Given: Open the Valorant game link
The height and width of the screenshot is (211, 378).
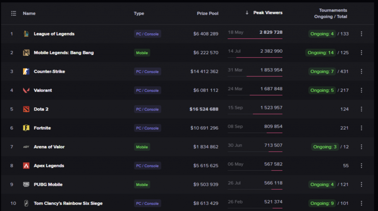Looking at the screenshot, I should (43, 90).
